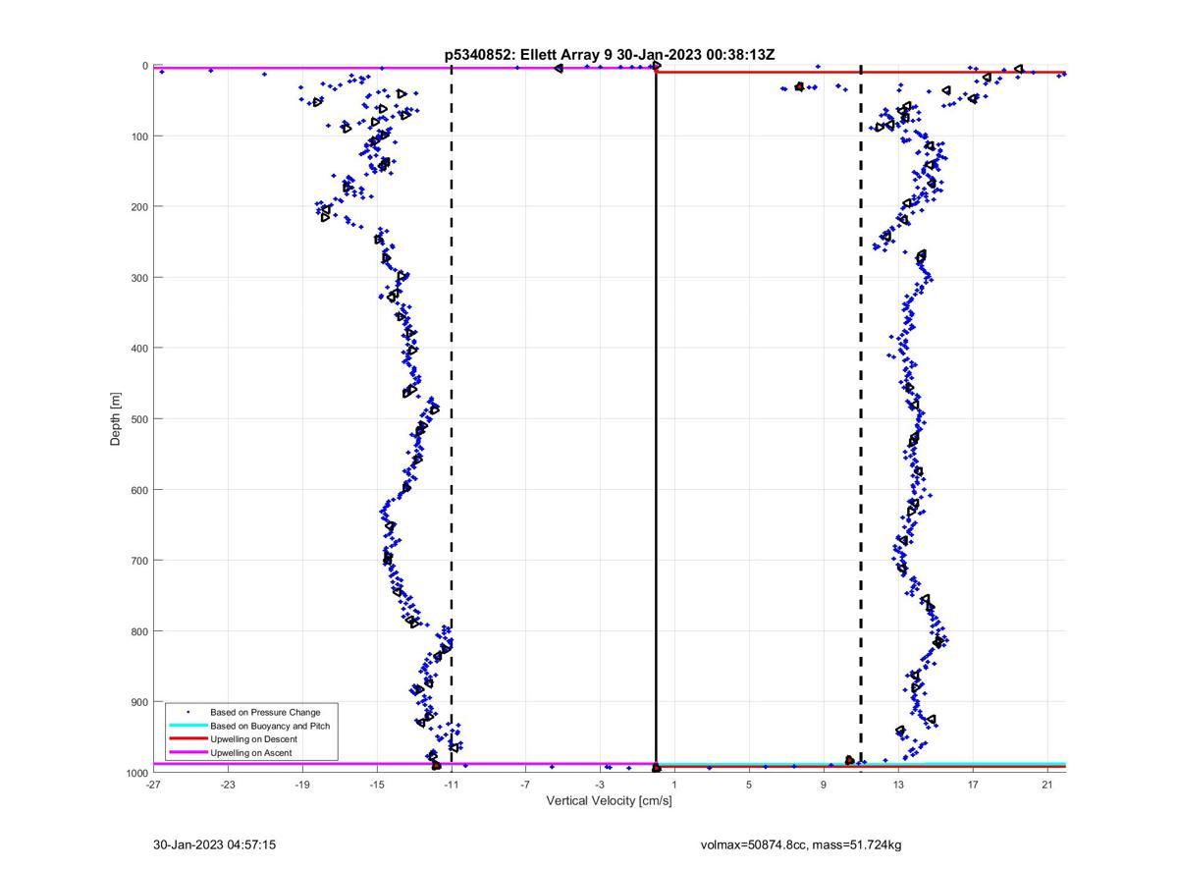Click y-axis tick label 200

click(x=139, y=207)
